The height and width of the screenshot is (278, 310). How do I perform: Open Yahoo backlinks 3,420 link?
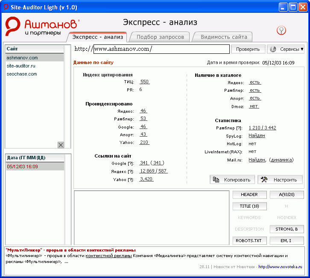tap(146, 179)
